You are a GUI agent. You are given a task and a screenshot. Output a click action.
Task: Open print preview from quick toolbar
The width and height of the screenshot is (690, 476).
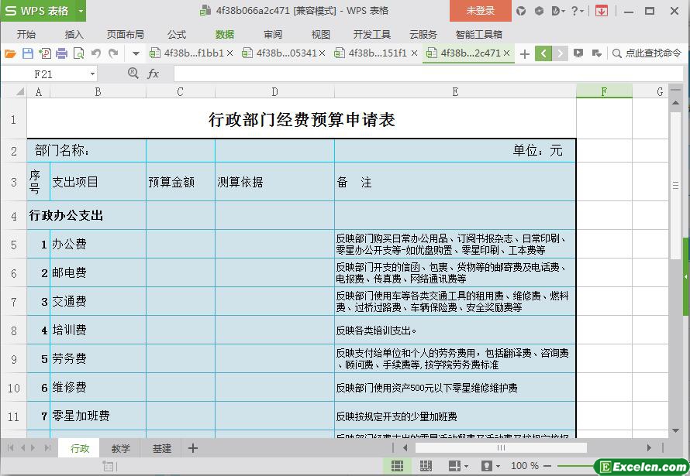78,53
